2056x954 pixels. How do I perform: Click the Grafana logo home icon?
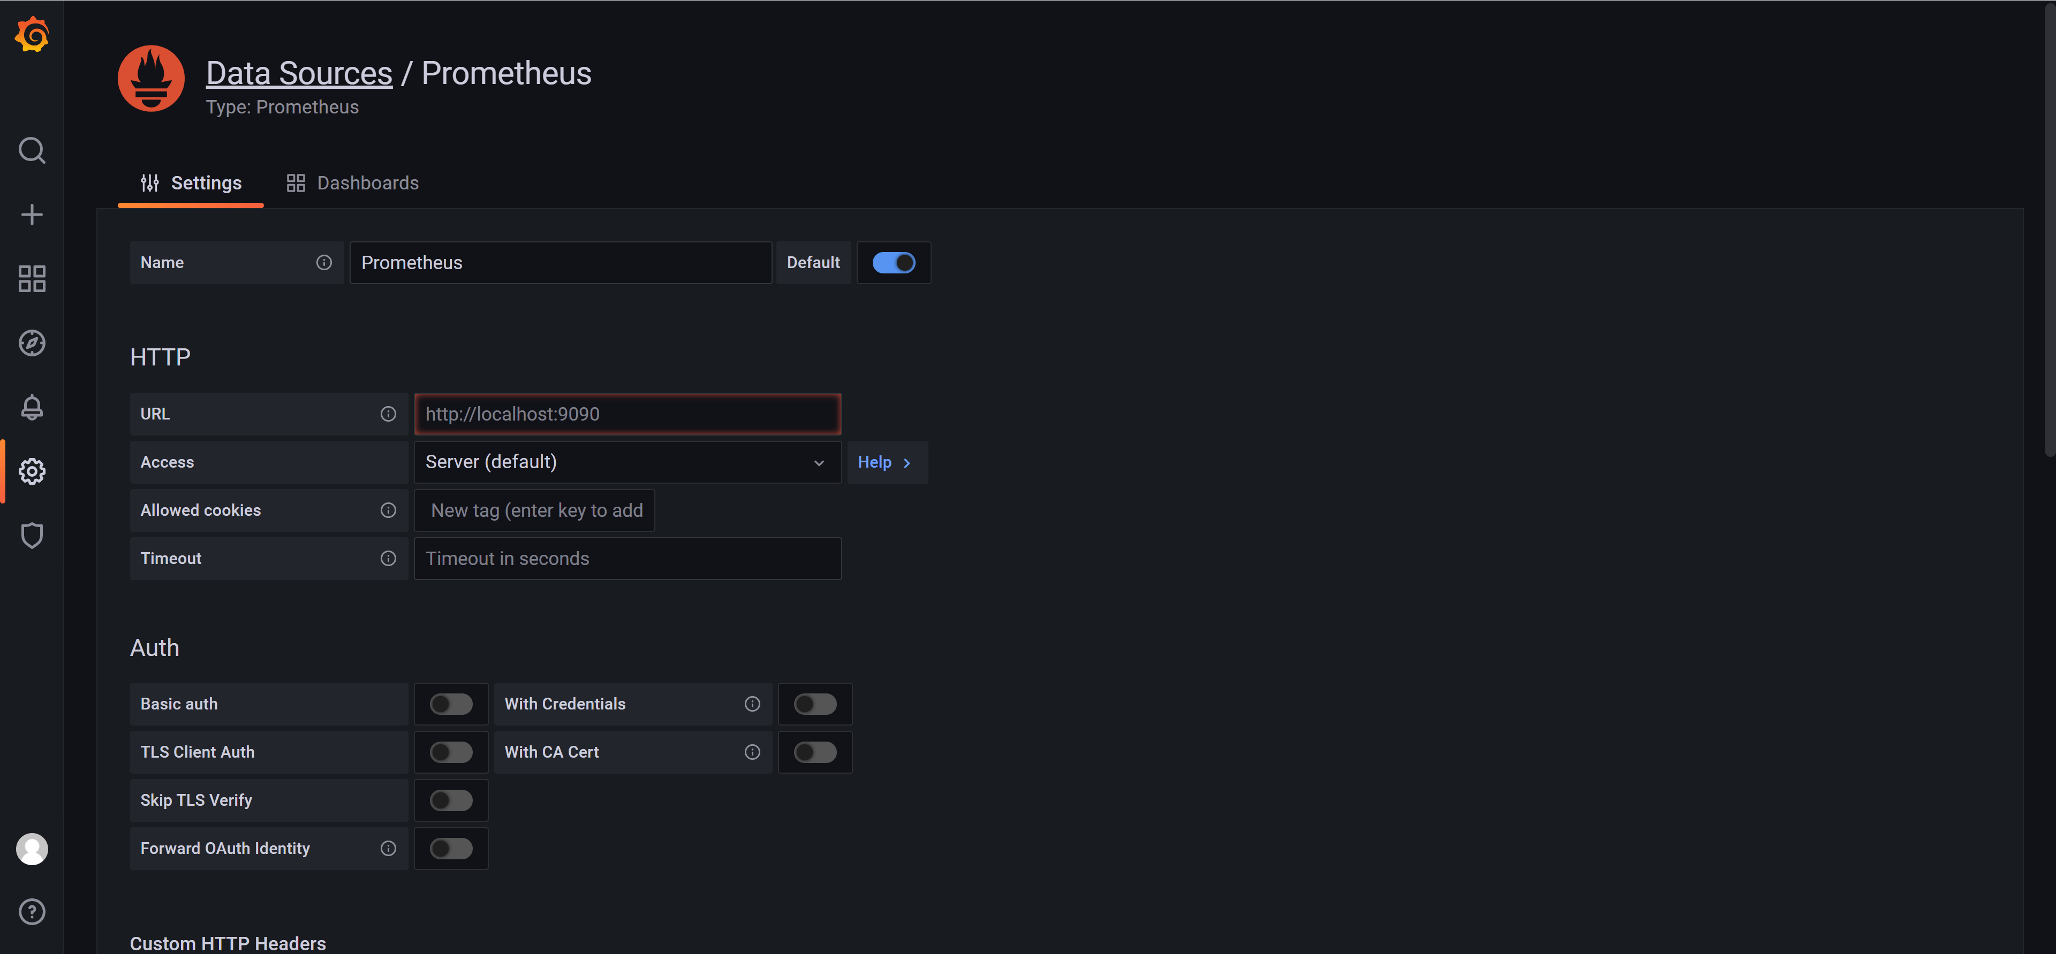32,34
